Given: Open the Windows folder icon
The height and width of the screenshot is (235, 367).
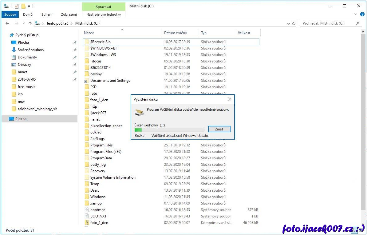Looking at the screenshot, I should coord(87,197).
